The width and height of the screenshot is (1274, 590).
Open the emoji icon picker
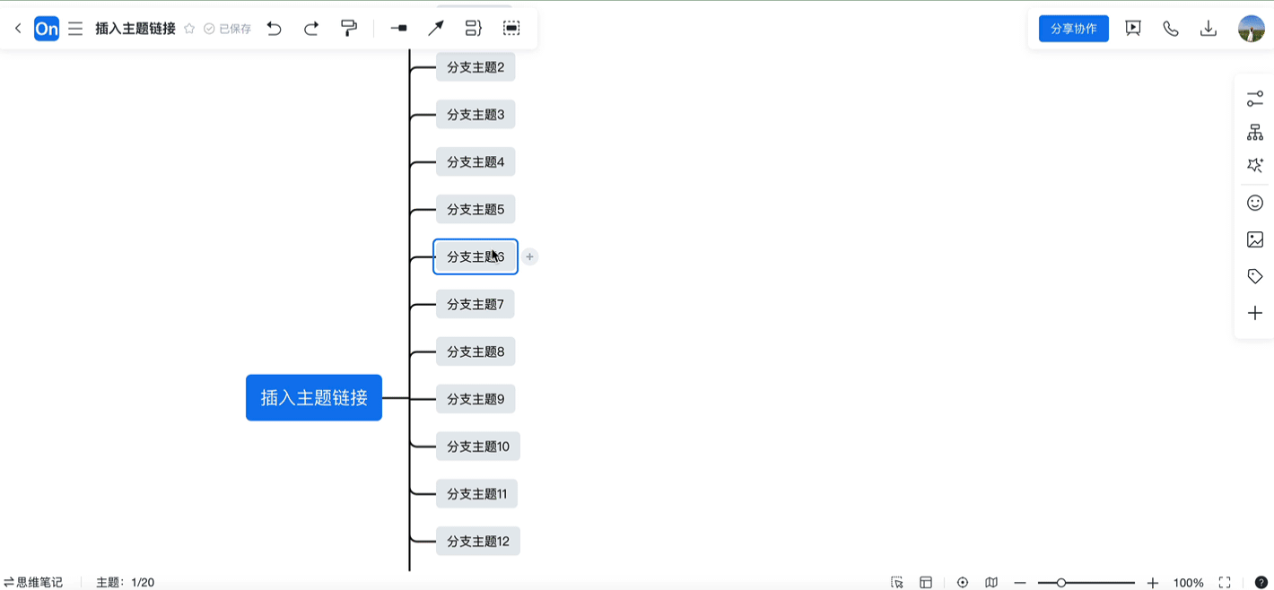coord(1255,204)
